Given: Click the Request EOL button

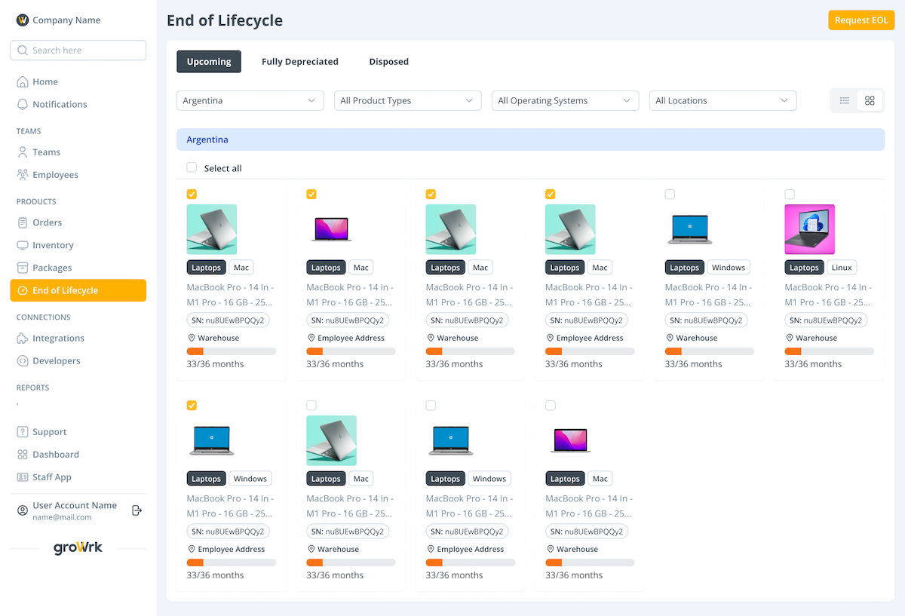Looking at the screenshot, I should tap(861, 20).
